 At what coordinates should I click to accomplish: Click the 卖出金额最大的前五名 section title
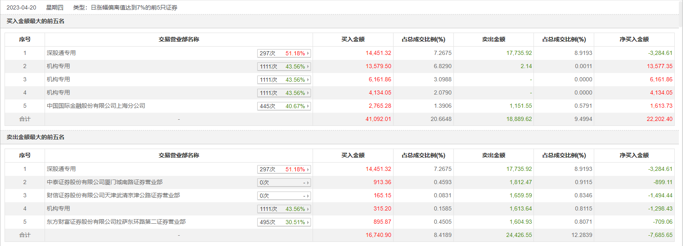[x=36, y=137]
